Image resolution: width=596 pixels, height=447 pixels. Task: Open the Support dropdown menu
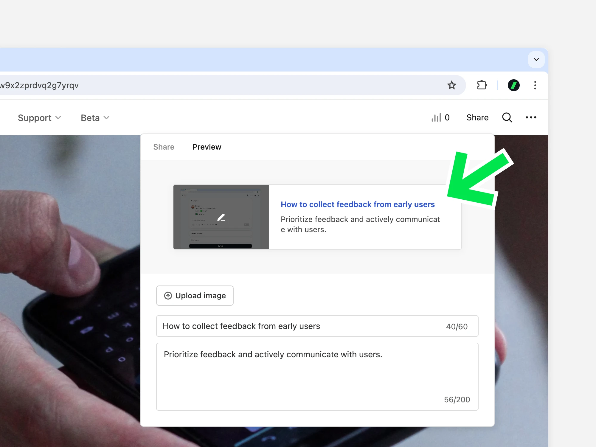(x=39, y=118)
